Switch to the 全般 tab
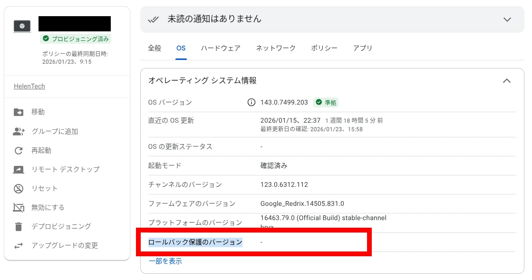This screenshot has height=280, width=532. pyautogui.click(x=155, y=48)
